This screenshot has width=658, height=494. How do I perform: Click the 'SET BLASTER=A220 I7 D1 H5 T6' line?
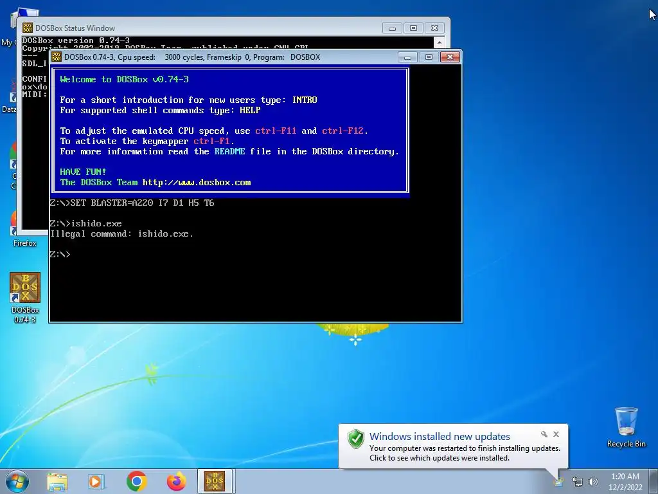click(132, 203)
